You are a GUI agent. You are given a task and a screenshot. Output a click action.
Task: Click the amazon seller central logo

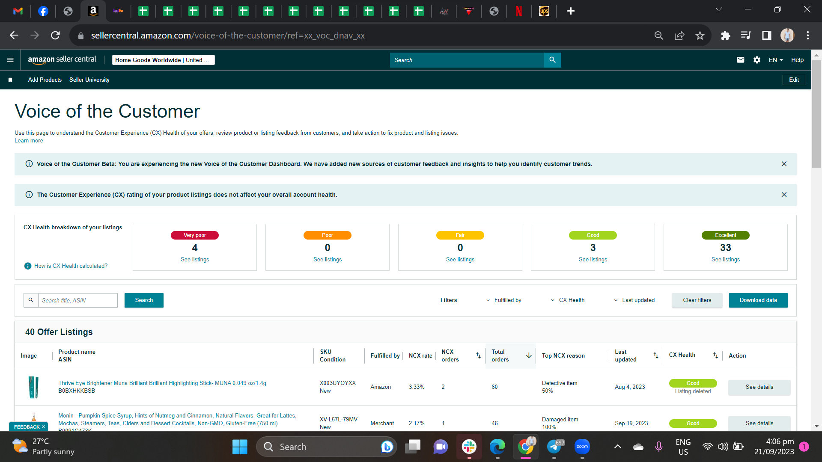pos(62,60)
